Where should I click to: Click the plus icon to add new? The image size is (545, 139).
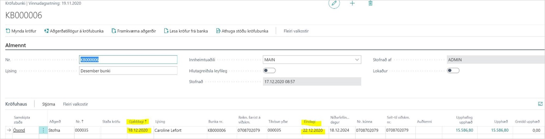point(352,3)
